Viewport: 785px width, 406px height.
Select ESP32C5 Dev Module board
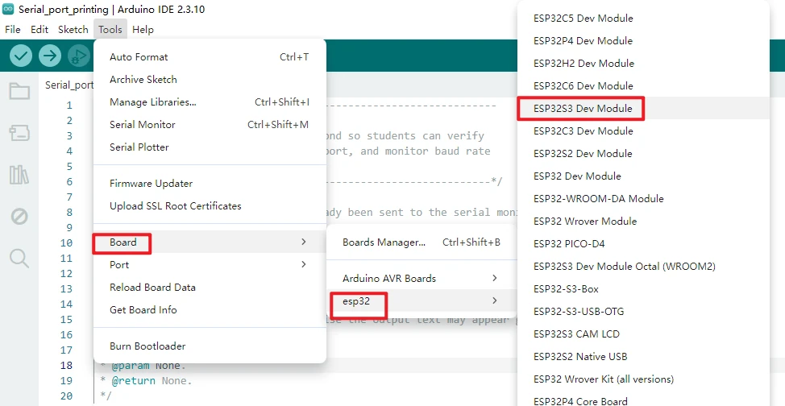[643, 18]
